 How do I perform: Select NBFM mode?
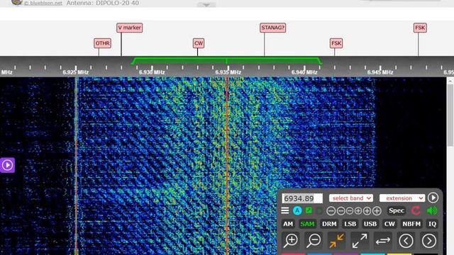411,224
